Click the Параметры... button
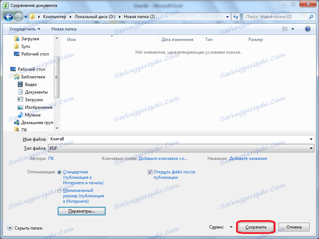The height and width of the screenshot is (239, 319). click(x=81, y=211)
